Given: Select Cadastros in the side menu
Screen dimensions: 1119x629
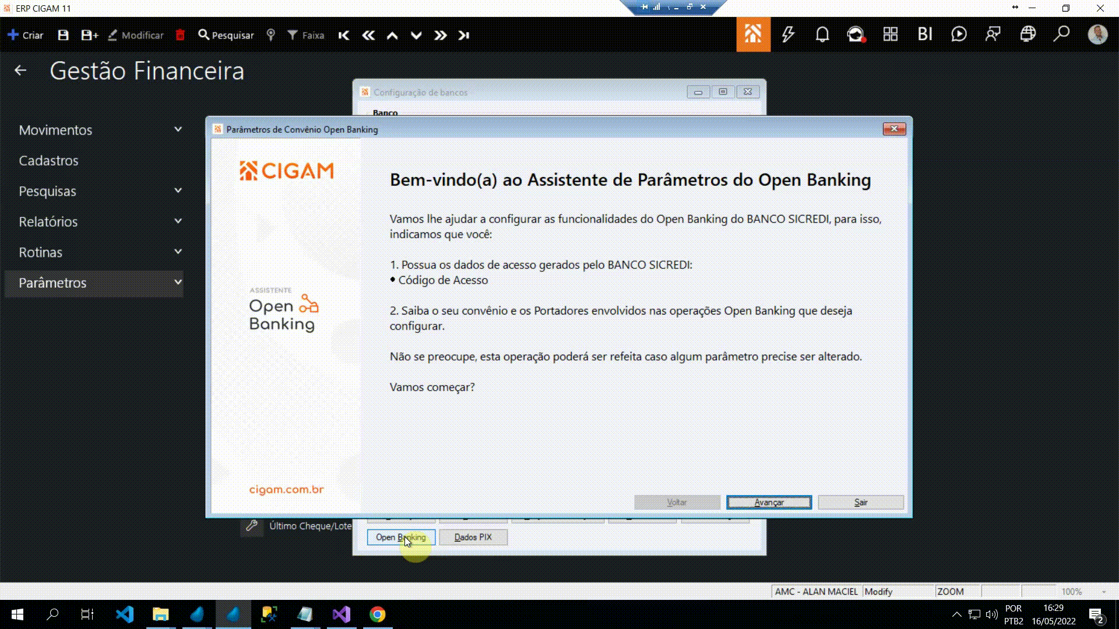Looking at the screenshot, I should [x=48, y=161].
